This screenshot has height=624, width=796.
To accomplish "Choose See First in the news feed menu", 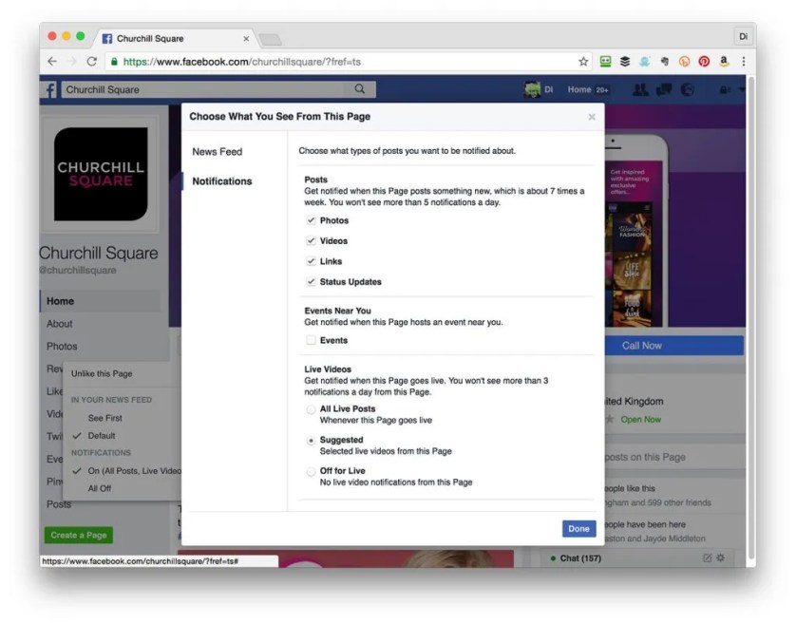I will coord(105,418).
